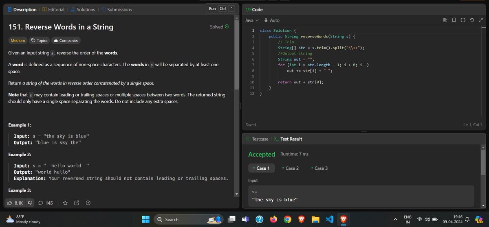Image resolution: width=489 pixels, height=227 pixels.
Task: Star this problem as a favorite
Action: point(65,203)
